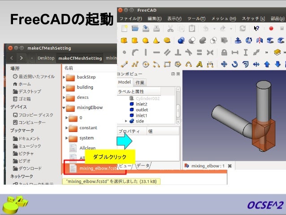Image resolution: width=286 pixels, height=215 pixels.
Task: Click the Paste clipboard icon
Action: pyautogui.click(x=192, y=28)
